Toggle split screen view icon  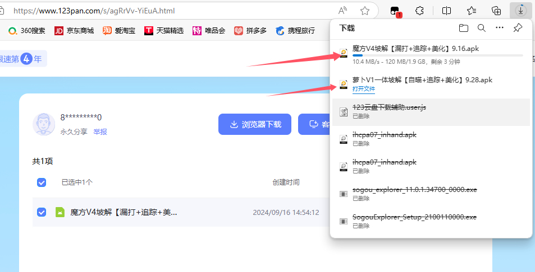pos(446,11)
